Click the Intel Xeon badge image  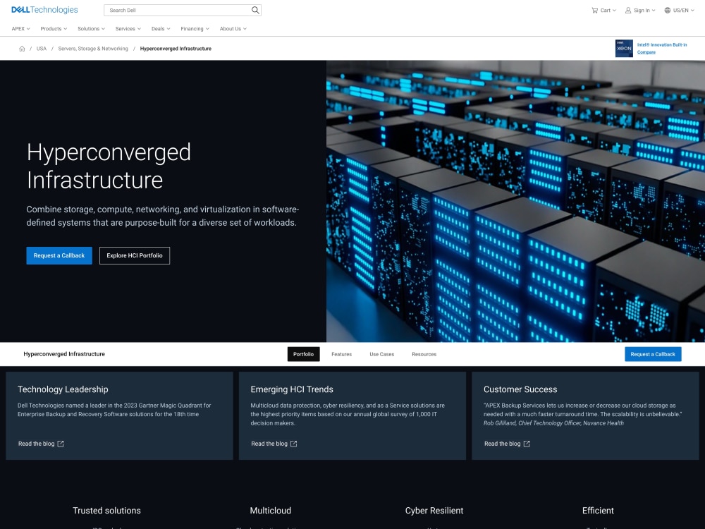[624, 48]
